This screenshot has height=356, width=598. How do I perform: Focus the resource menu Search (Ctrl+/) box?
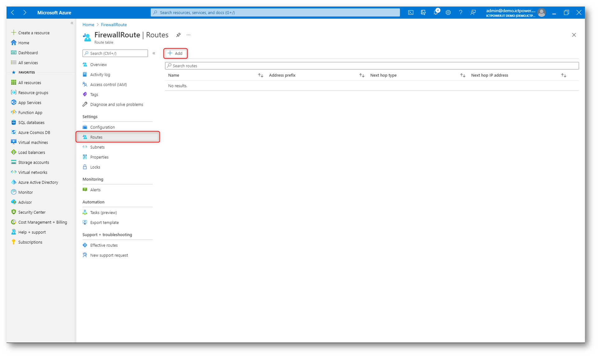(x=115, y=53)
